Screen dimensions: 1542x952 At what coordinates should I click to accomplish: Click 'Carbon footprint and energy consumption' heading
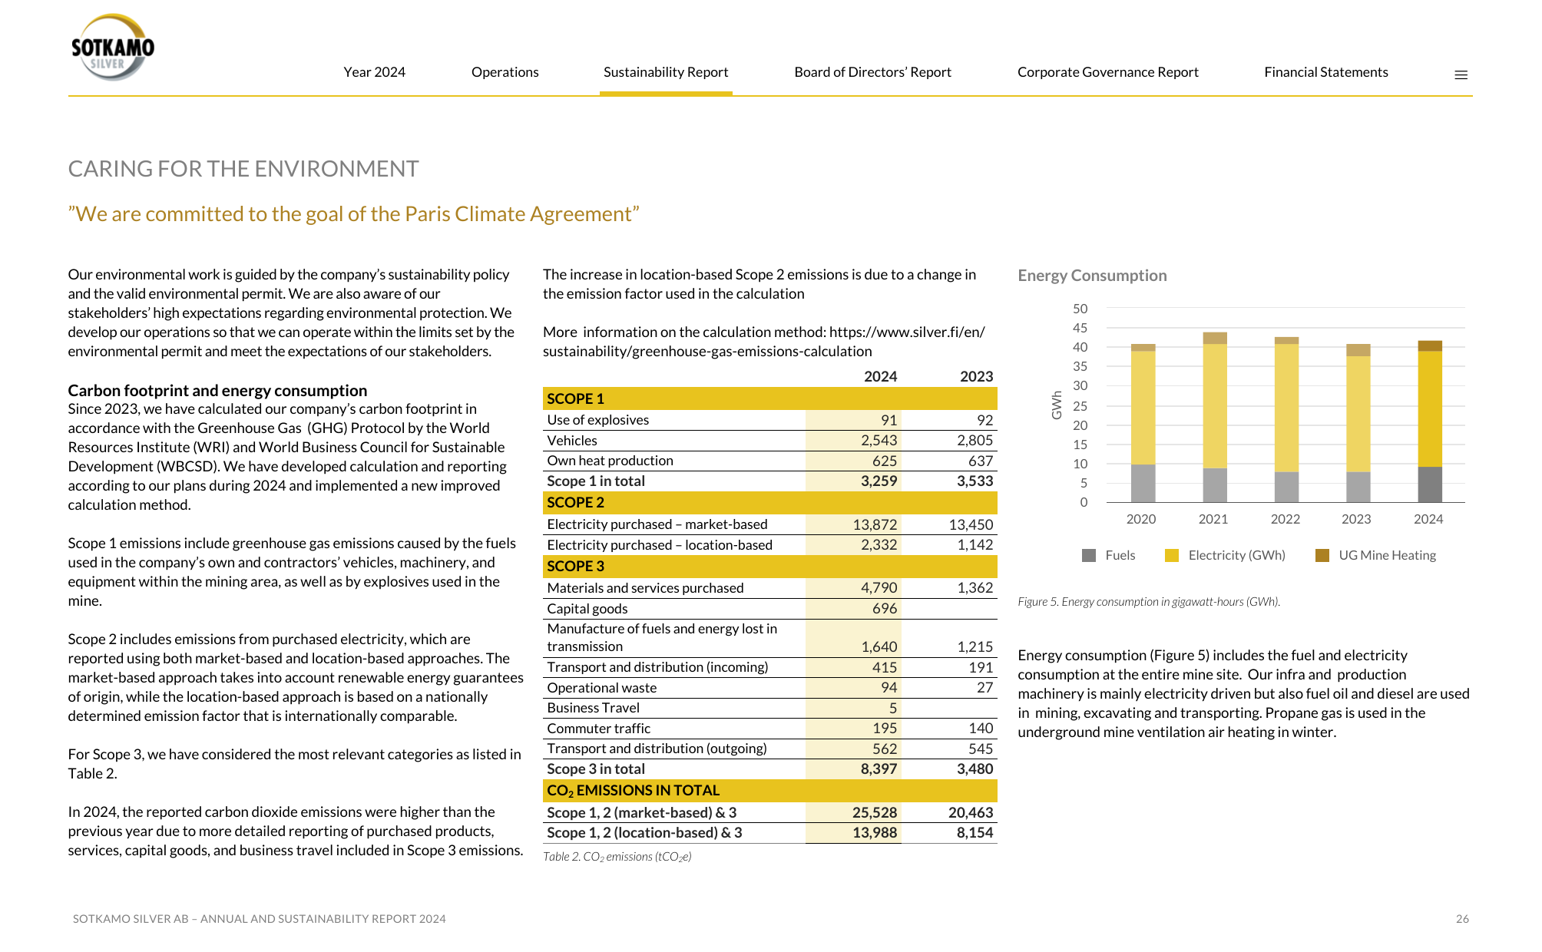tap(217, 391)
